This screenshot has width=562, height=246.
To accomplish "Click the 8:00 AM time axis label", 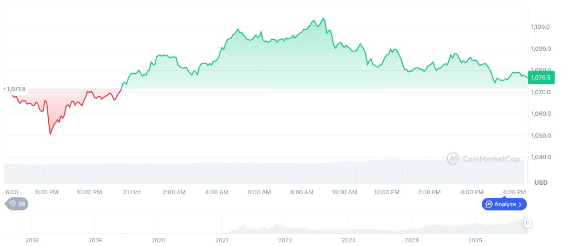I will [x=302, y=192].
